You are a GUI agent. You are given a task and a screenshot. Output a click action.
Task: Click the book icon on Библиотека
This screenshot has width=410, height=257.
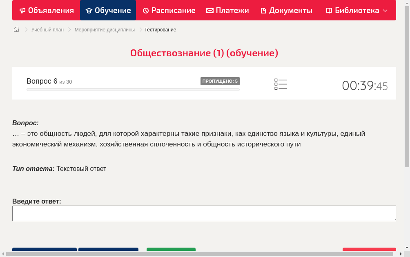click(328, 10)
